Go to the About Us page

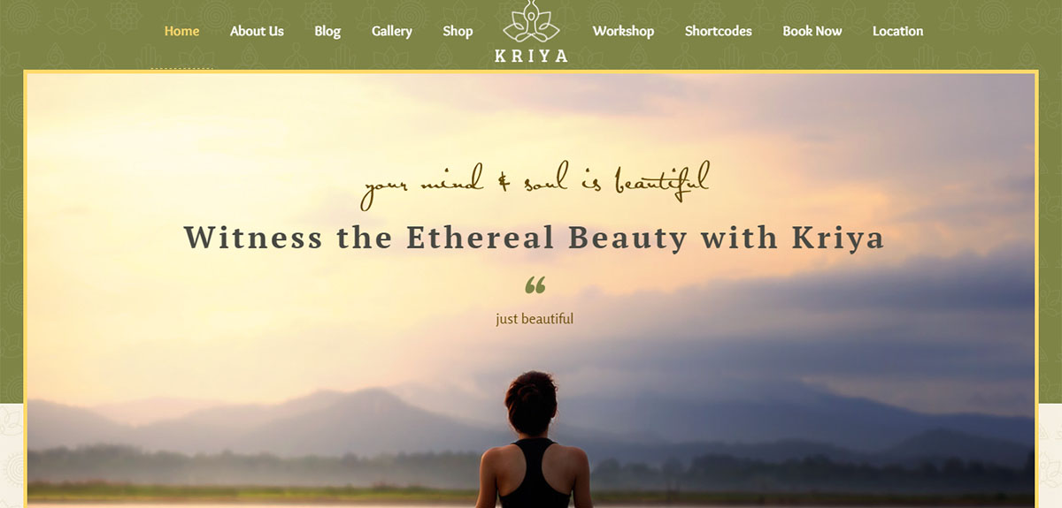point(257,31)
